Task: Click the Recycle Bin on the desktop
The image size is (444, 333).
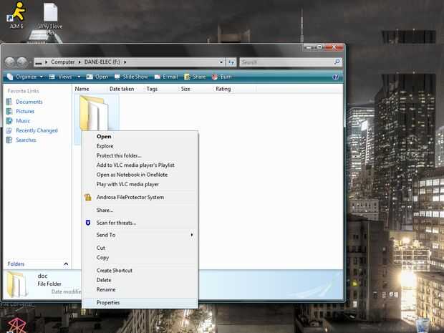Action: pyautogui.click(x=423, y=326)
